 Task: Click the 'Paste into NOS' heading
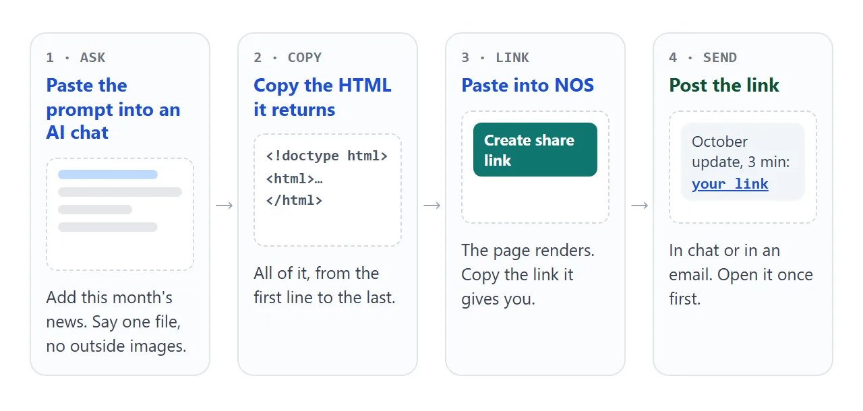click(528, 86)
